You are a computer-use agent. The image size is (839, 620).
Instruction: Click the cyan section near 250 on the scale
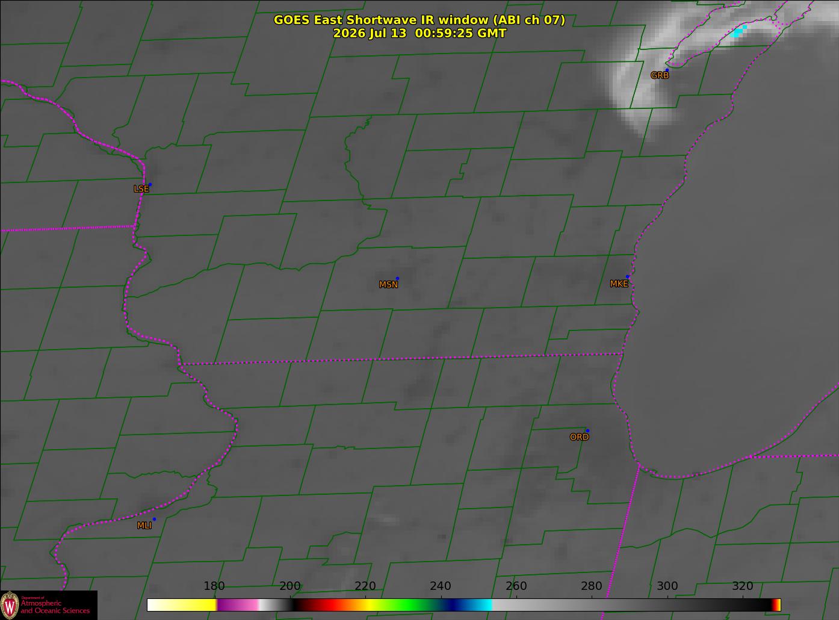pos(480,605)
